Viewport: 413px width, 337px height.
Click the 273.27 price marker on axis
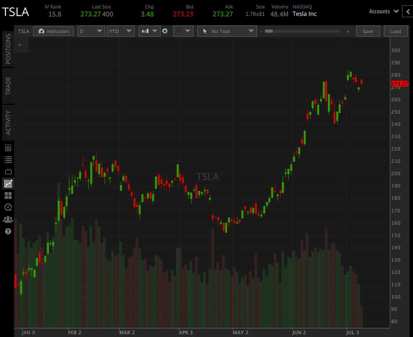(x=400, y=84)
